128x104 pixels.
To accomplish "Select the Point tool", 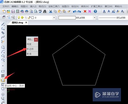I will (x=3, y=66).
